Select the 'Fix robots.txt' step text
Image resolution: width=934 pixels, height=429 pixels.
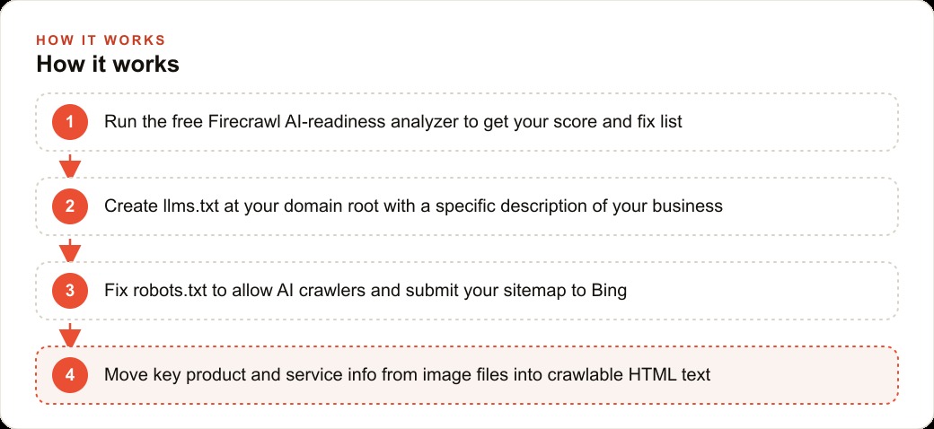tap(366, 291)
